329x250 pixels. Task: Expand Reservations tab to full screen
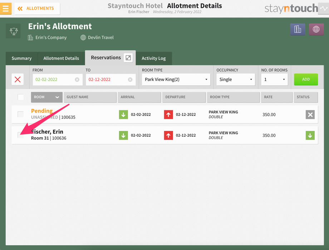tap(128, 57)
